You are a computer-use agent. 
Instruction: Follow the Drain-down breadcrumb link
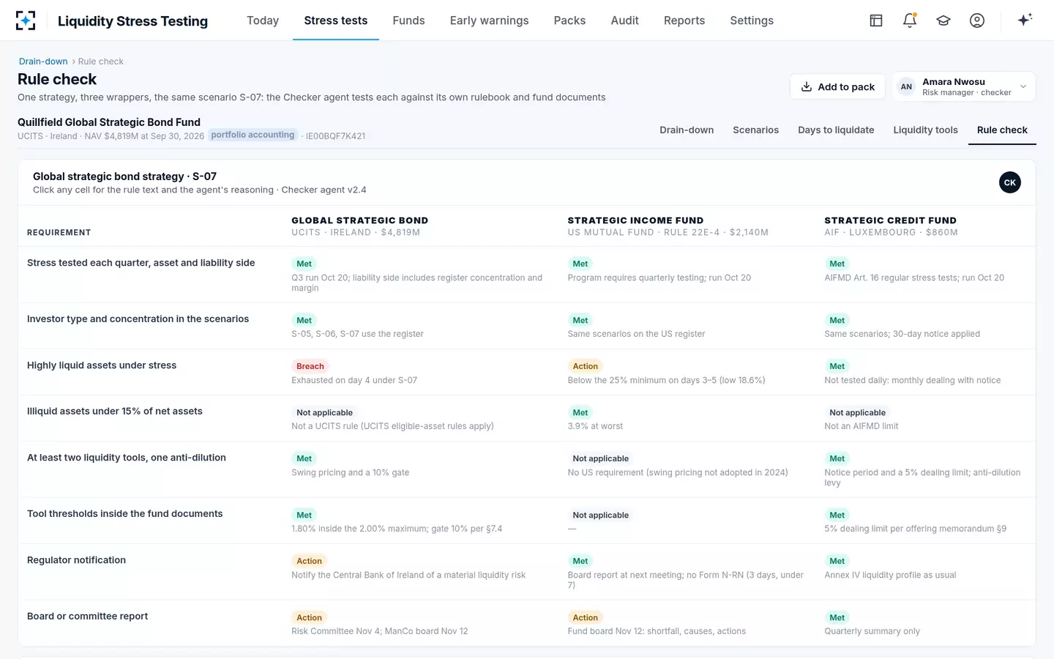[x=43, y=62]
